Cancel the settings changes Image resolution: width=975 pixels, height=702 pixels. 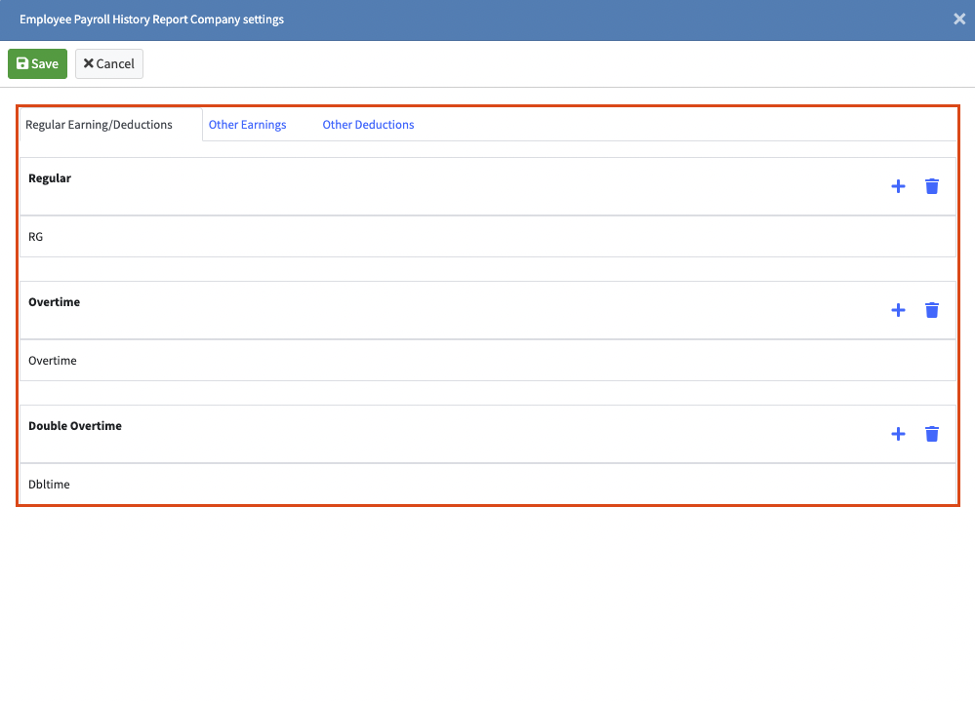109,64
